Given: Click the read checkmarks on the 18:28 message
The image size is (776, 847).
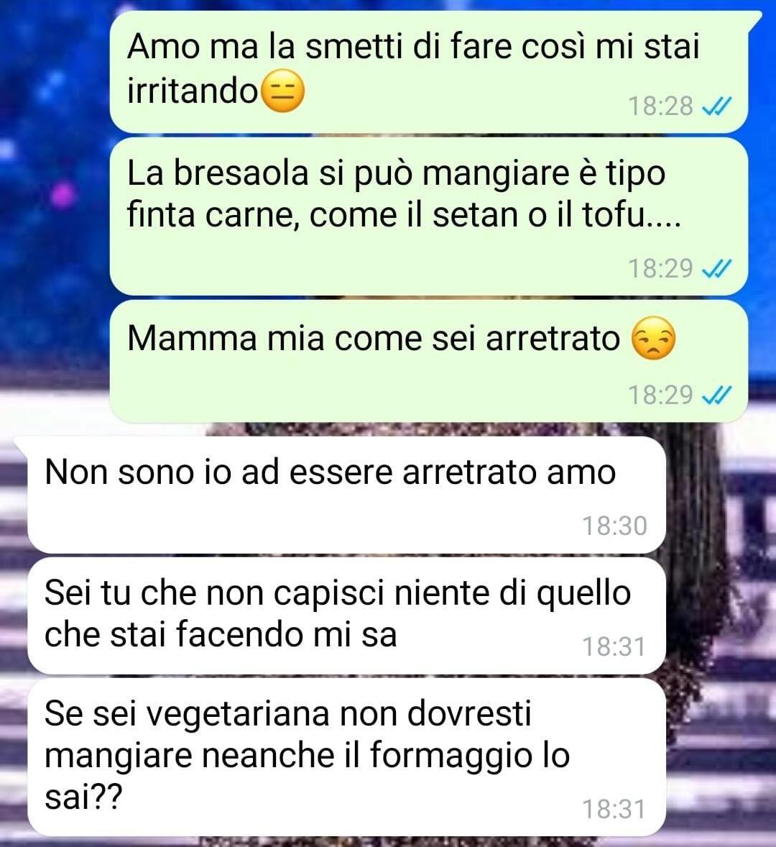Looking at the screenshot, I should (x=716, y=106).
